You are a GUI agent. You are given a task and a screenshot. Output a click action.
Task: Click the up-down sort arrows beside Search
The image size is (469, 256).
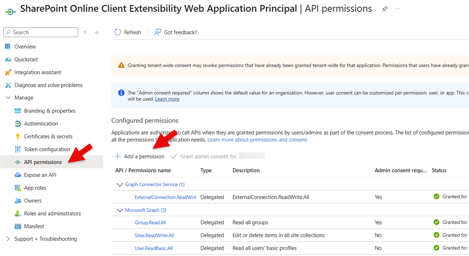[84, 32]
